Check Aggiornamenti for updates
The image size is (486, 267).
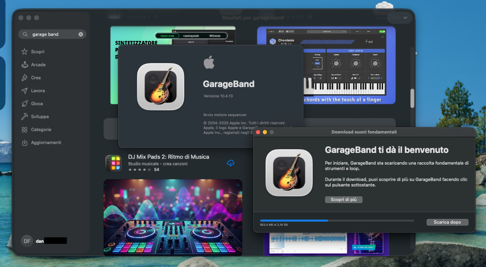pos(46,142)
